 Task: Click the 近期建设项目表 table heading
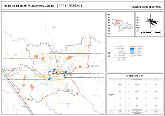click(135, 76)
